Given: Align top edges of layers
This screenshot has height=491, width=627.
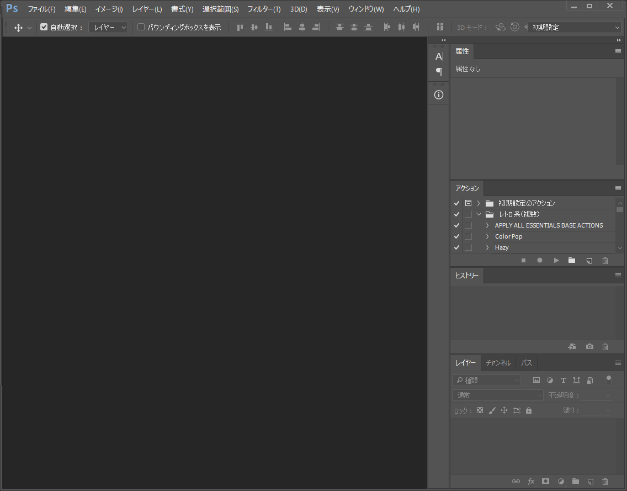Looking at the screenshot, I should 240,27.
